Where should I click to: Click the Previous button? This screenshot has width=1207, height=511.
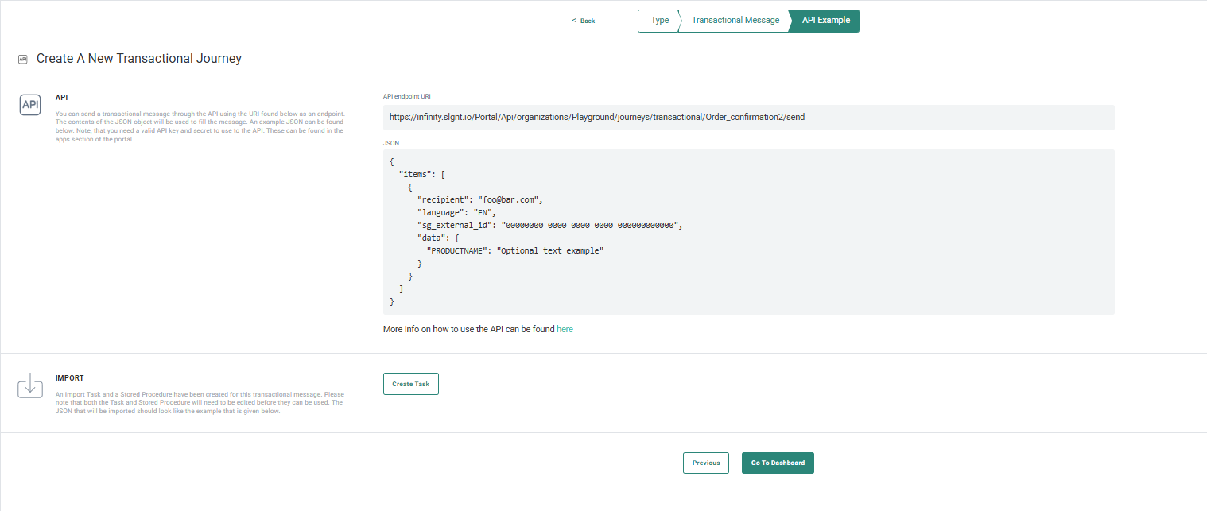pos(705,463)
